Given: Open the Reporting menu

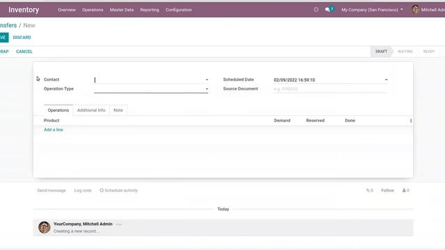Looking at the screenshot, I should (149, 10).
